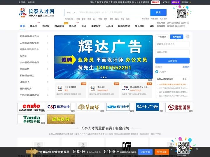The image size is (210, 157).
Task: Switch to 手机登录 tab
Action: coord(162,37)
